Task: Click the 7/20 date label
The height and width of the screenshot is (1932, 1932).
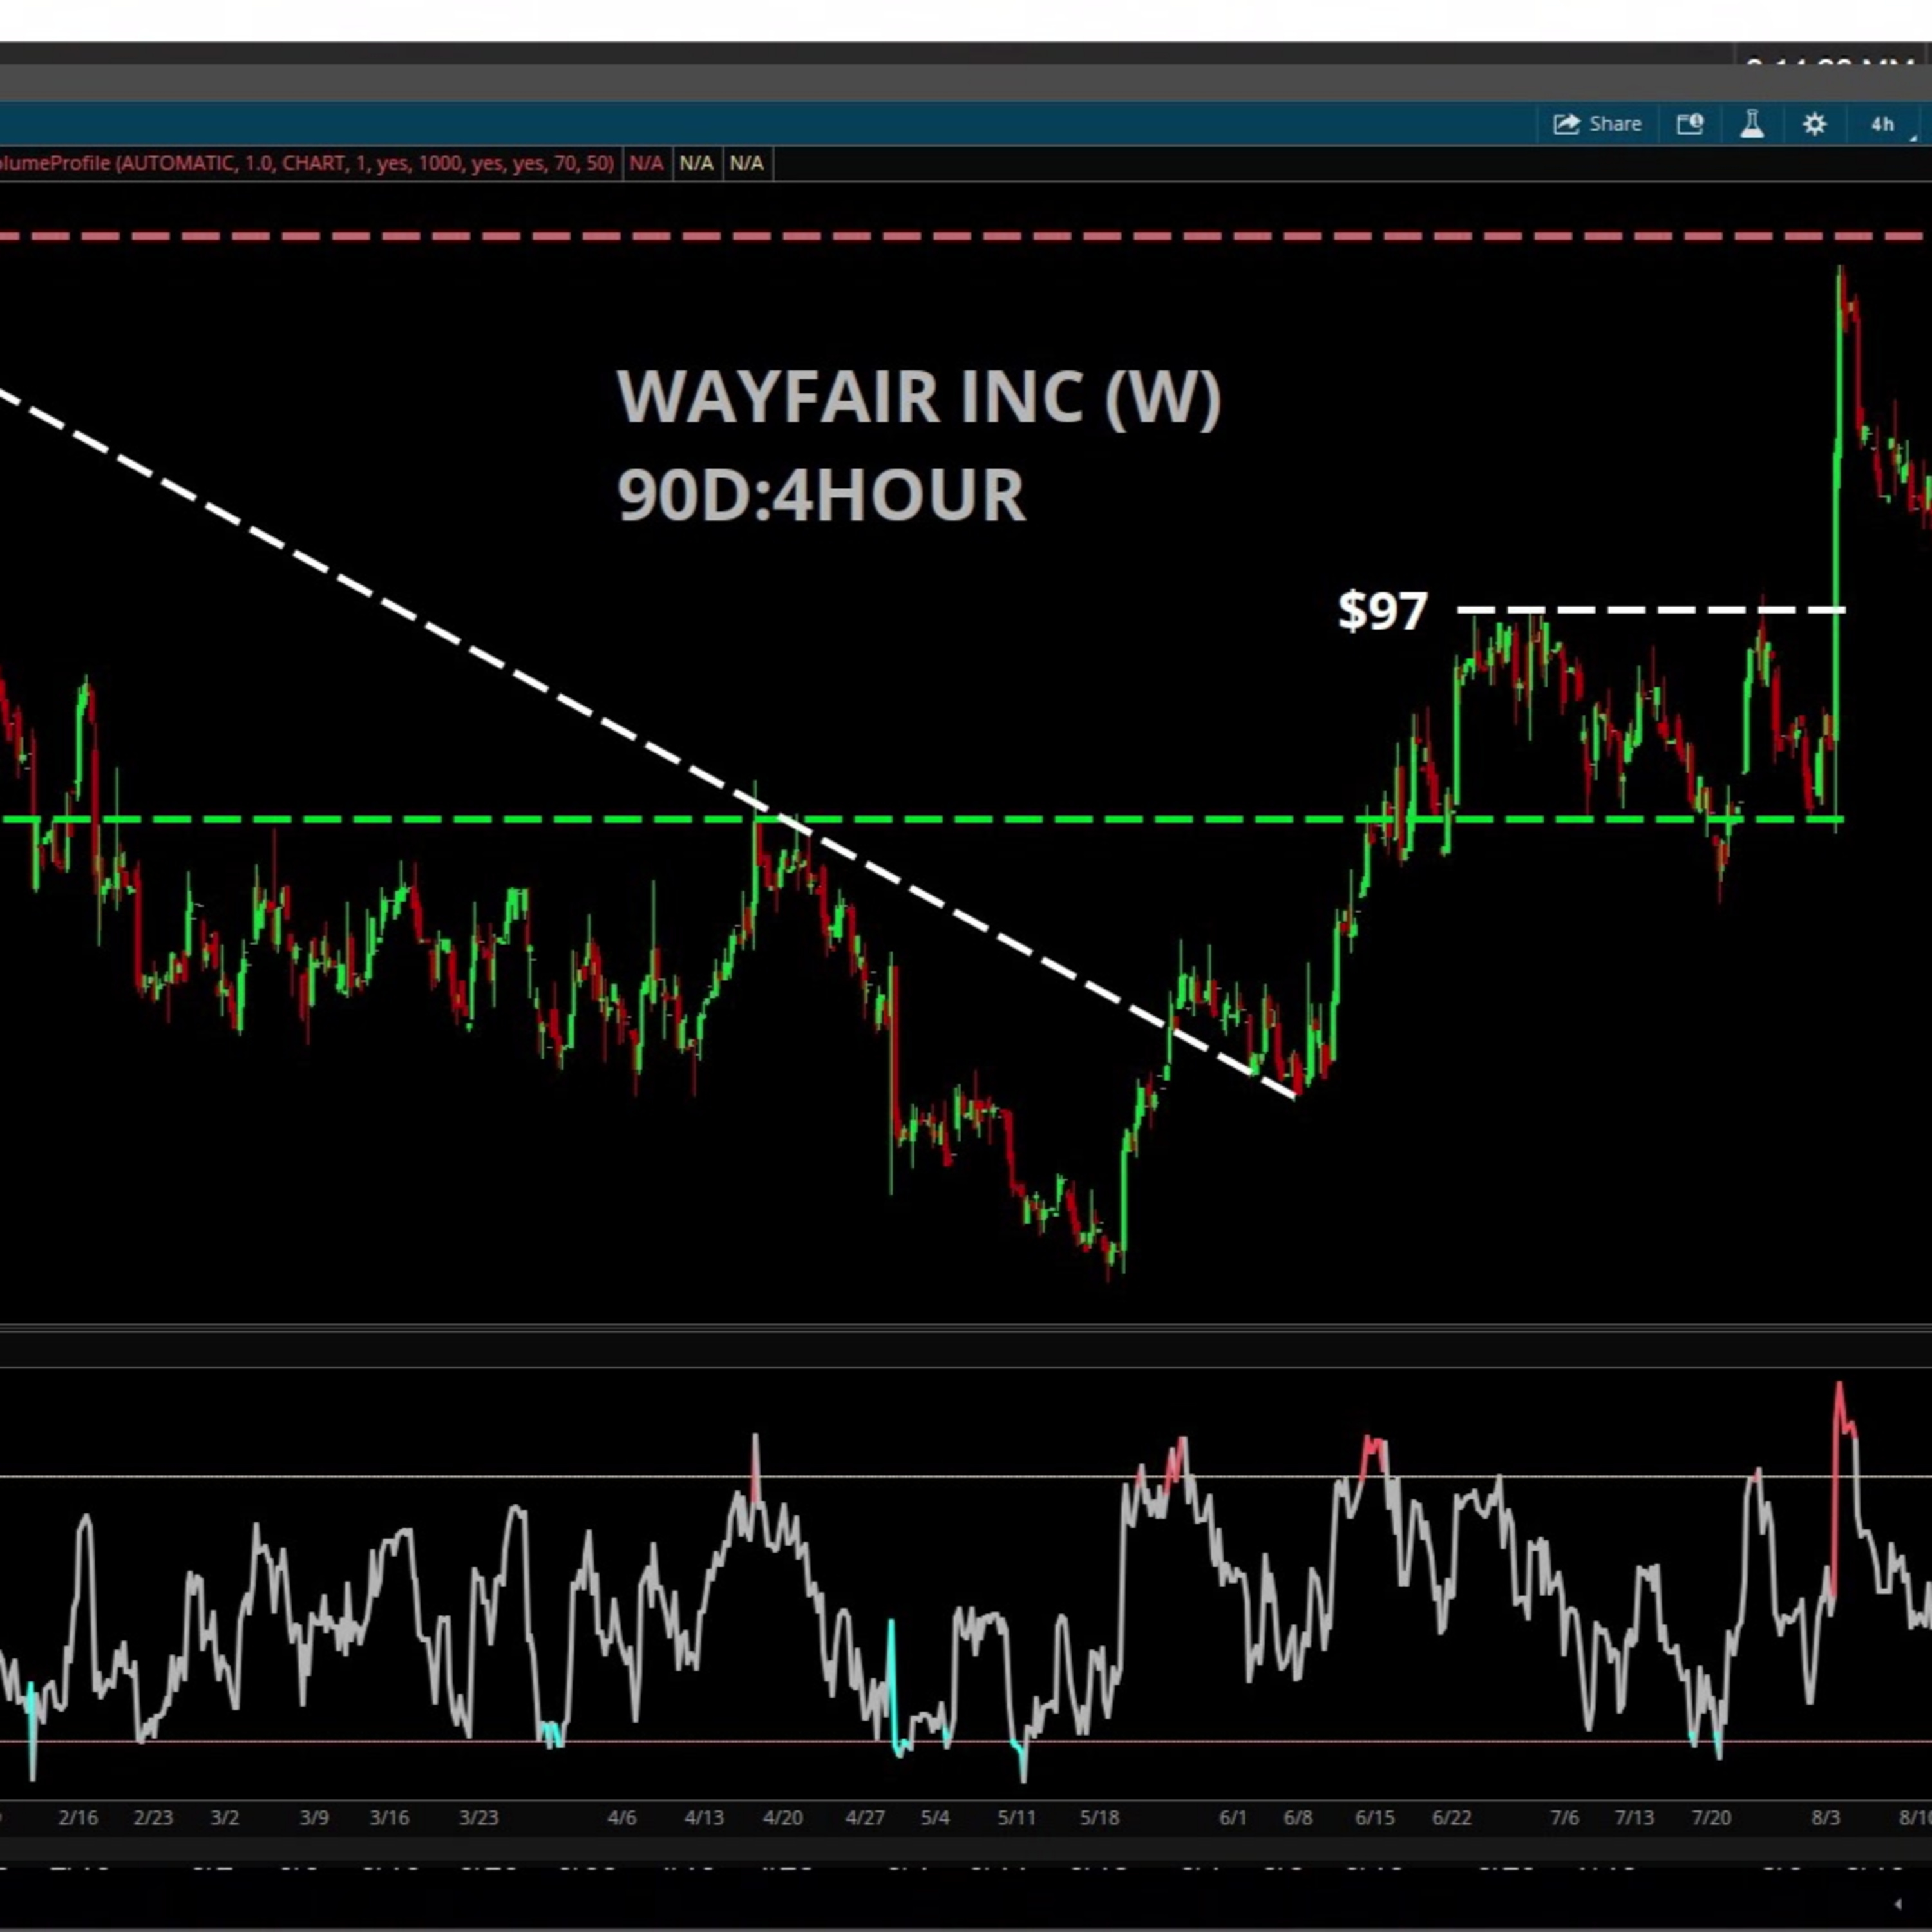Action: (x=1711, y=1817)
